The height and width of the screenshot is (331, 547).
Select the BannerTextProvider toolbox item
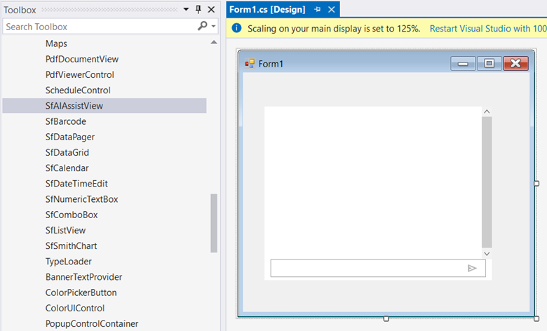tap(83, 277)
